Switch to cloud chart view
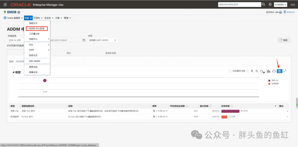 [x=274, y=71]
